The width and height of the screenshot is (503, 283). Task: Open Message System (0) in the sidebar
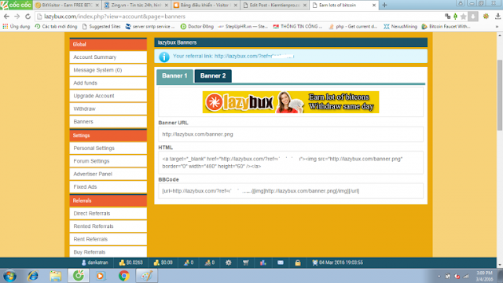tap(108, 70)
